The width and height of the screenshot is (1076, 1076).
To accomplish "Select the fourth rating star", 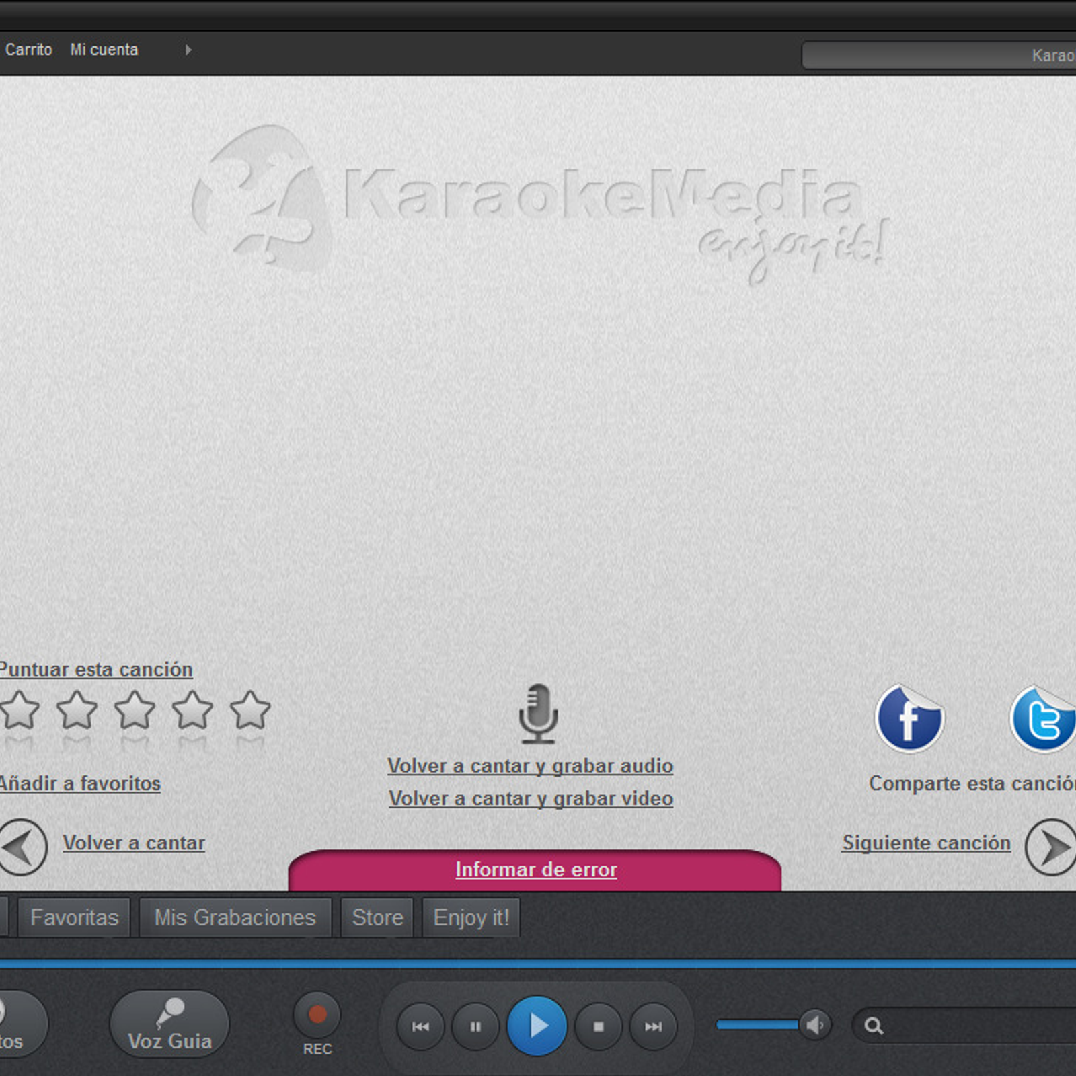I will coord(192,710).
